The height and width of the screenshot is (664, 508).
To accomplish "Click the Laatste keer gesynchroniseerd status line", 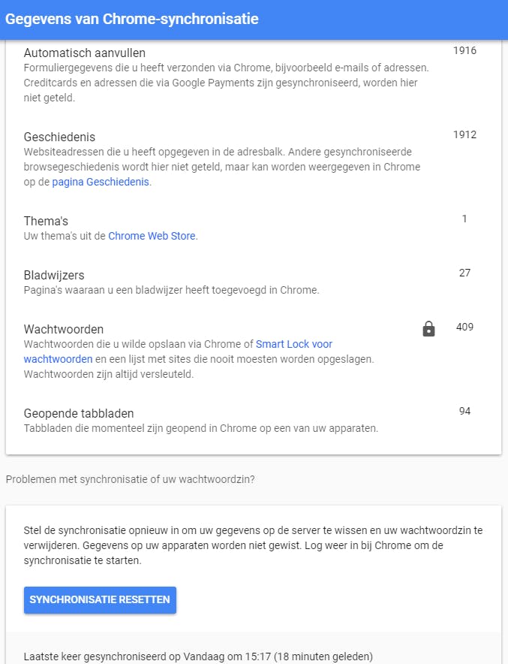I will click(198, 656).
